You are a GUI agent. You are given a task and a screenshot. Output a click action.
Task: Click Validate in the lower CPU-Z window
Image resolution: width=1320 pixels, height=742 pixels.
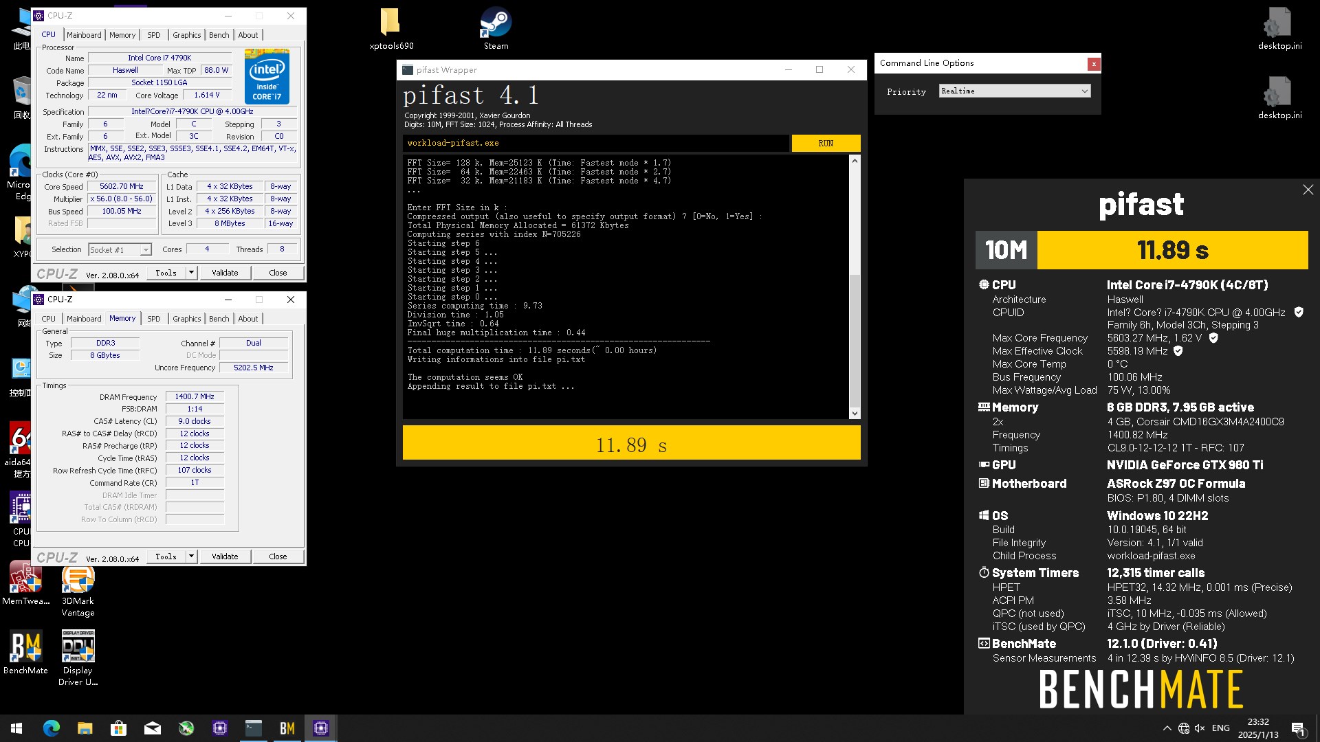click(225, 556)
